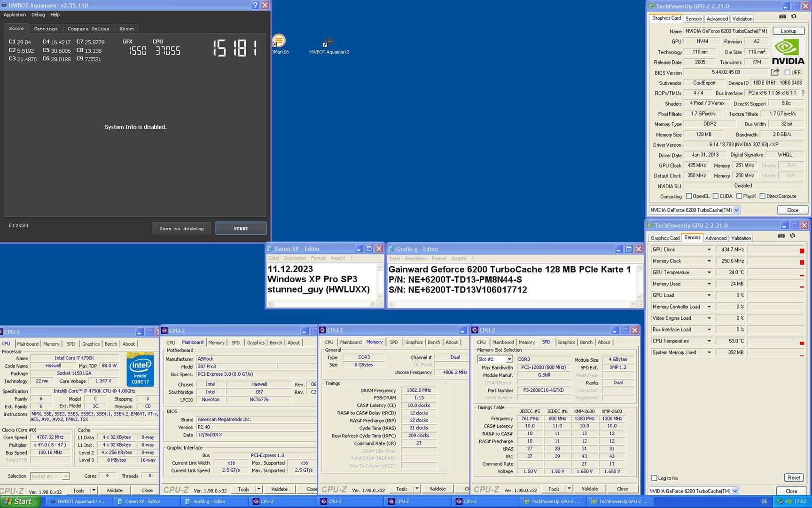This screenshot has width=812, height=508.
Task: Open the Tools button in CPU-Z Mainboard window
Action: (x=243, y=489)
